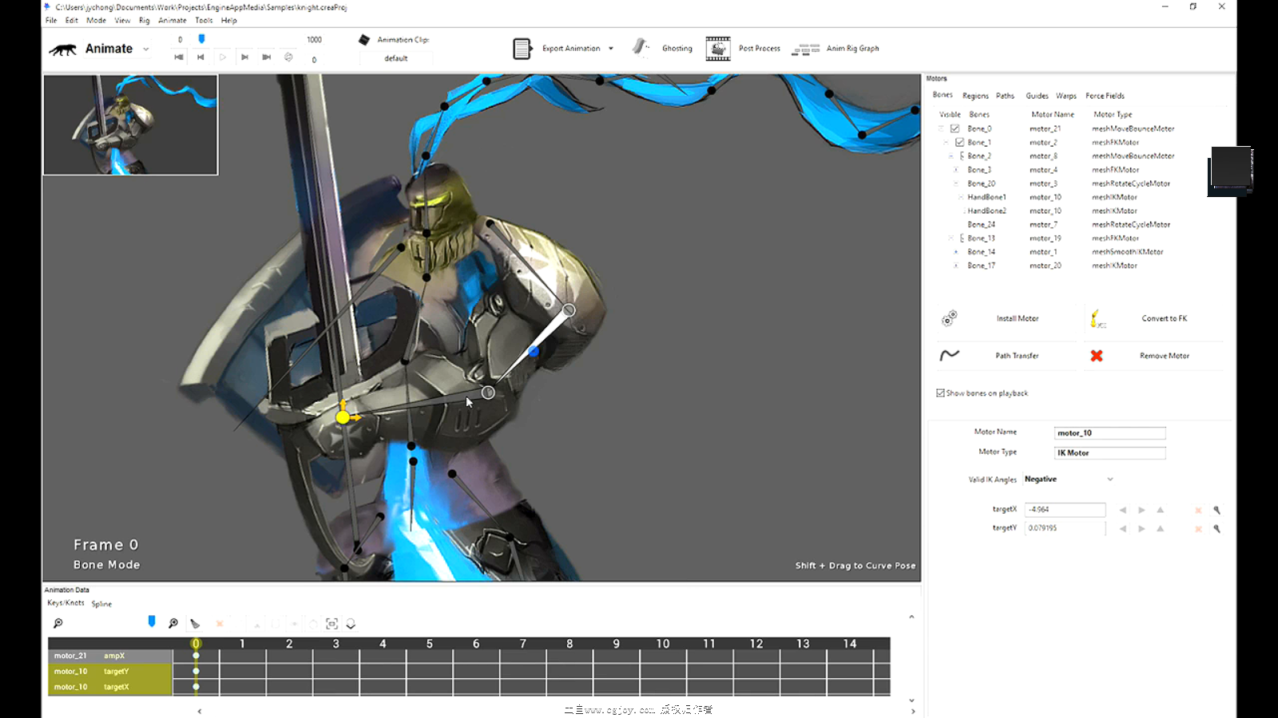Open the Animate mode dropdown arrow
1278x718 pixels.
(x=145, y=49)
